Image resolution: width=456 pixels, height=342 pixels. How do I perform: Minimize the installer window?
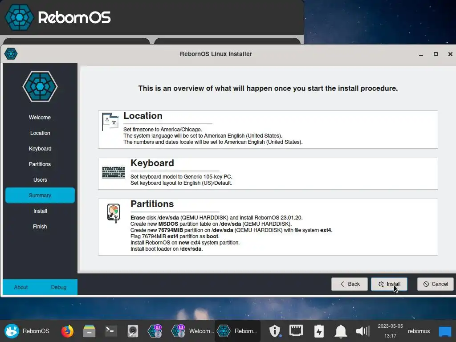421,54
